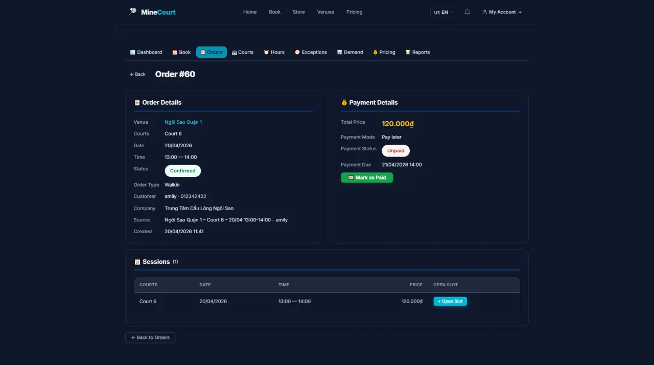The image size is (654, 365).
Task: Open the Ngôi Sao Quận 1 venue link
Action: click(x=183, y=122)
